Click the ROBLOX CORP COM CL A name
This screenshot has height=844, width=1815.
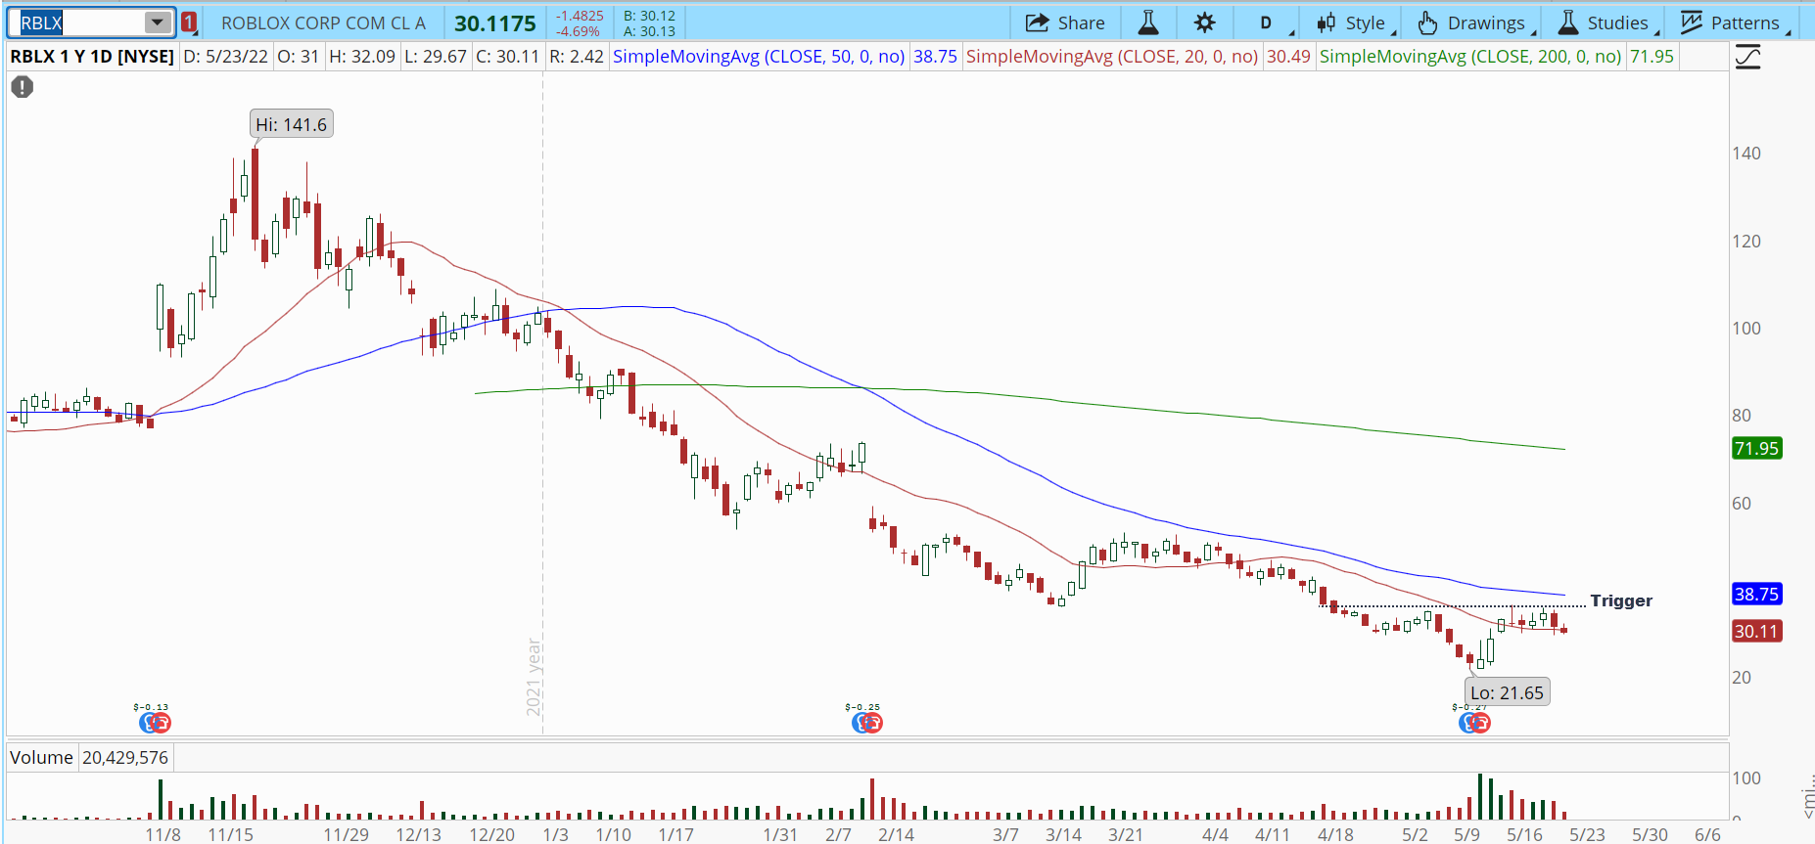[x=323, y=22]
